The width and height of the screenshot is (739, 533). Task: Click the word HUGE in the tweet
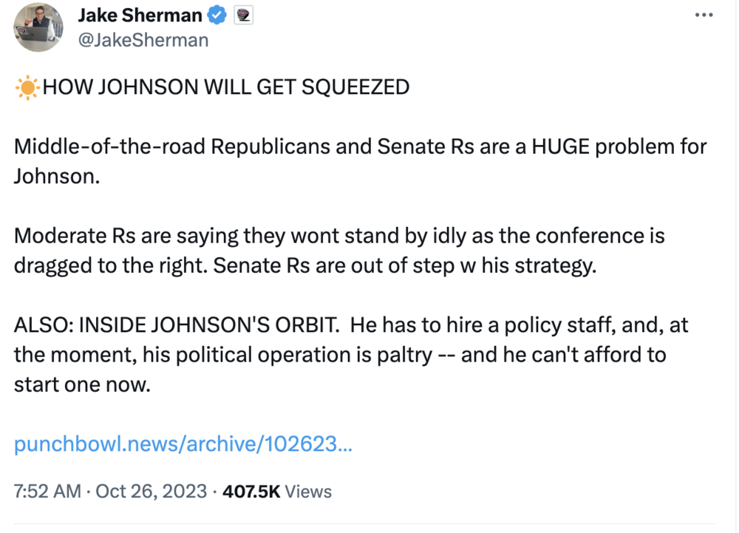(x=569, y=147)
